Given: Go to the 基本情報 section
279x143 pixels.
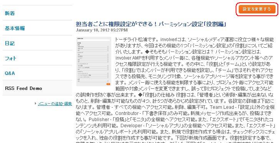Looking at the screenshot, I should [15, 28].
